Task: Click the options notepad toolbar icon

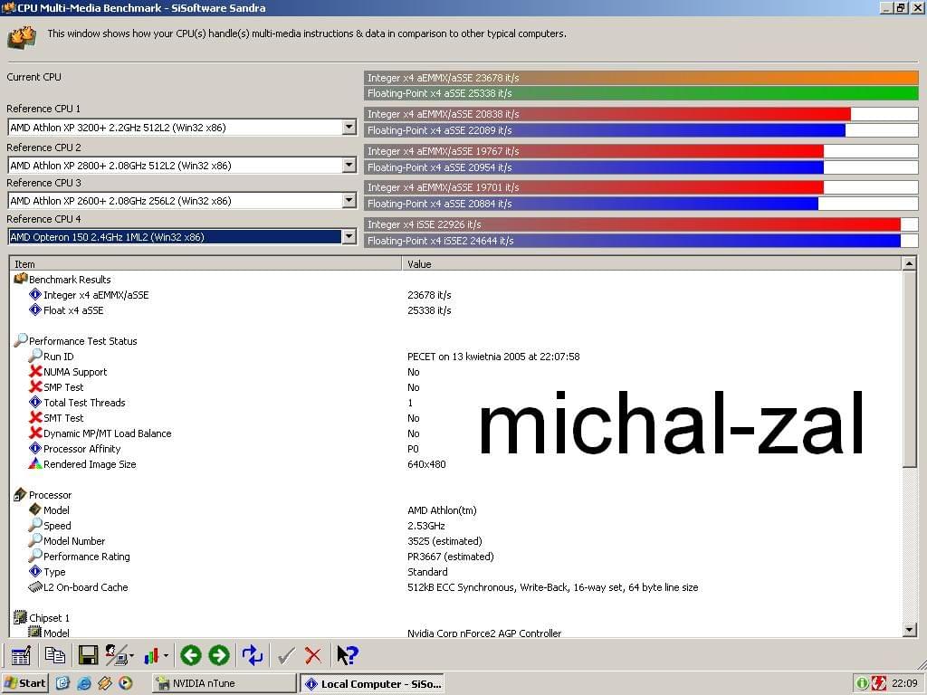Action: 21,655
